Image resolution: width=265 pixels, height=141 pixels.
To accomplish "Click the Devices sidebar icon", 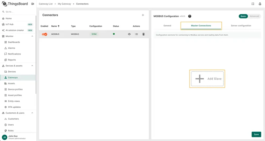I will coord(6,72).
